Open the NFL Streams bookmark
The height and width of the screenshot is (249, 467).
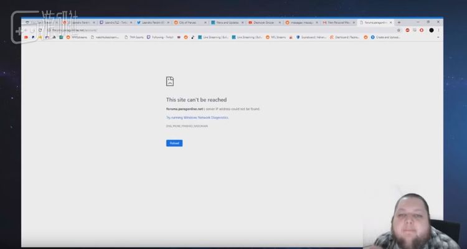(x=278, y=37)
